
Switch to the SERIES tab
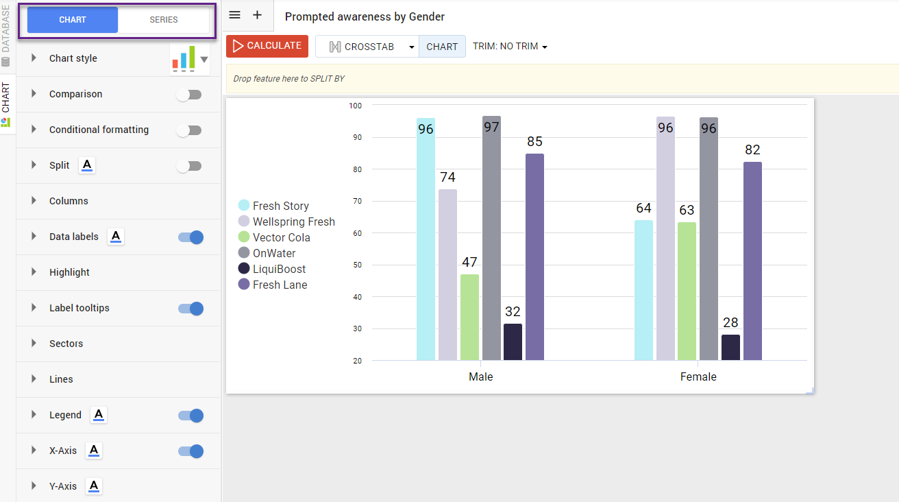[164, 20]
